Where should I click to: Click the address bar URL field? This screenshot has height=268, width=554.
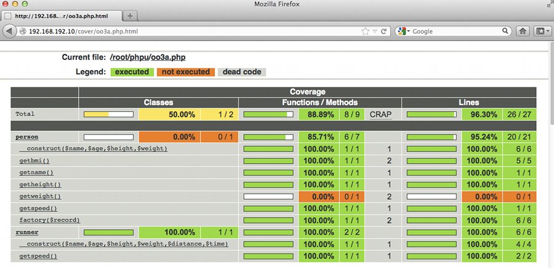pos(185,31)
